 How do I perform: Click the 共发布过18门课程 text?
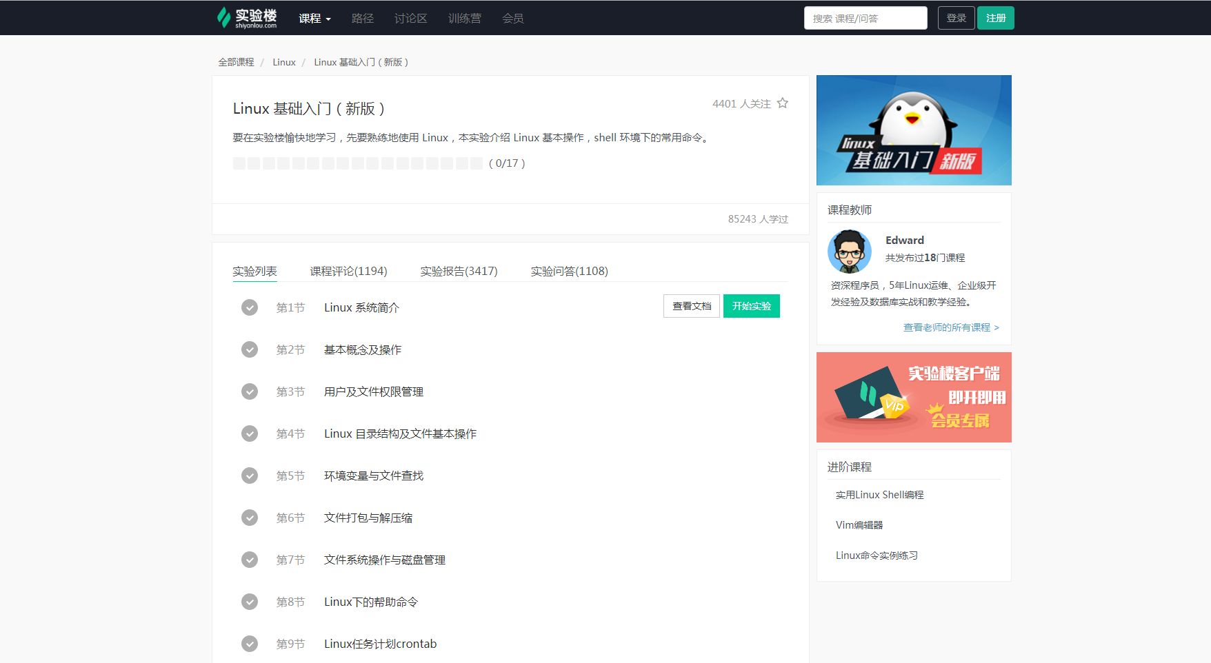(x=925, y=258)
